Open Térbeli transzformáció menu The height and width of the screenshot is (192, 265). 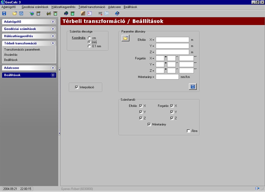92,7
